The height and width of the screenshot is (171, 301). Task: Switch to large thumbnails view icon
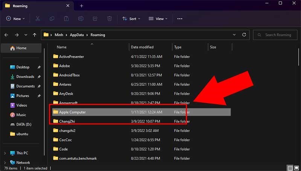point(296,168)
